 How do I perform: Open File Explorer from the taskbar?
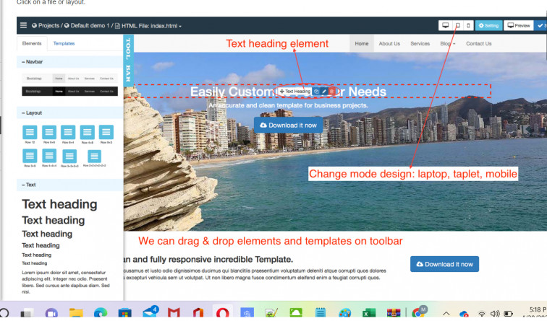76,312
